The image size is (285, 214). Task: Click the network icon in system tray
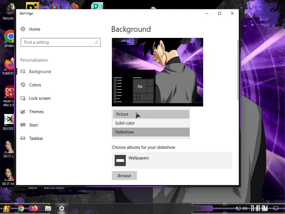tap(238, 208)
